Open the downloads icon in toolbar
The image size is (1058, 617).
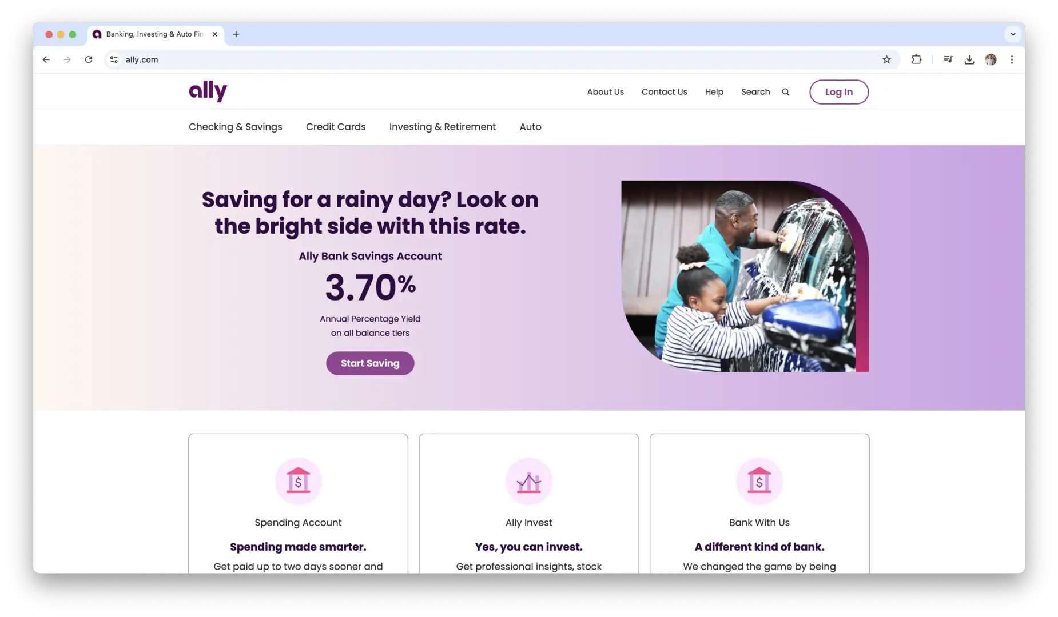click(969, 59)
